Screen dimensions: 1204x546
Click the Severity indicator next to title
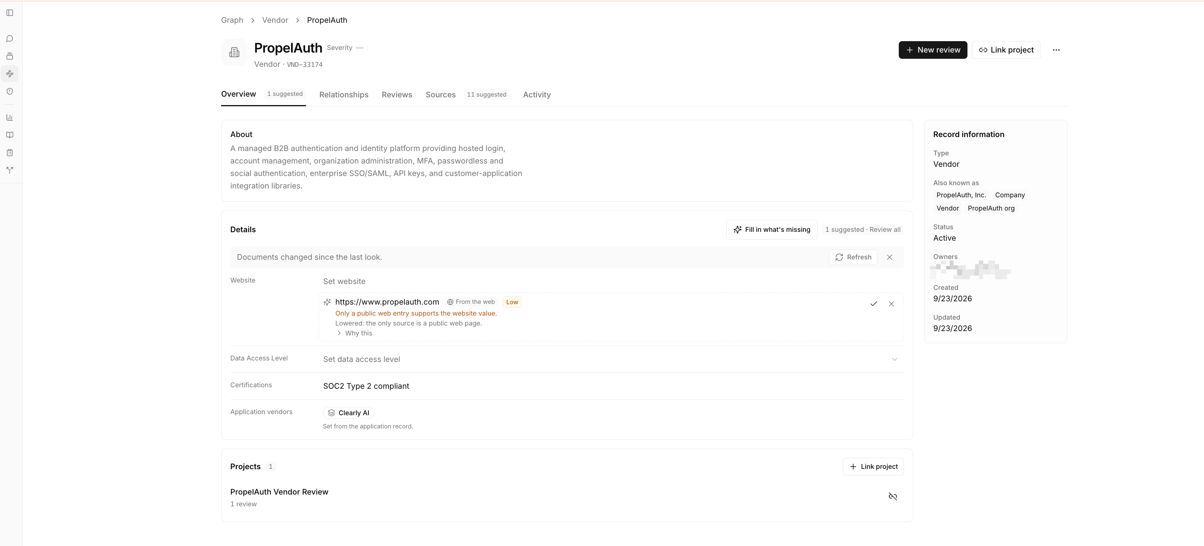click(x=345, y=48)
